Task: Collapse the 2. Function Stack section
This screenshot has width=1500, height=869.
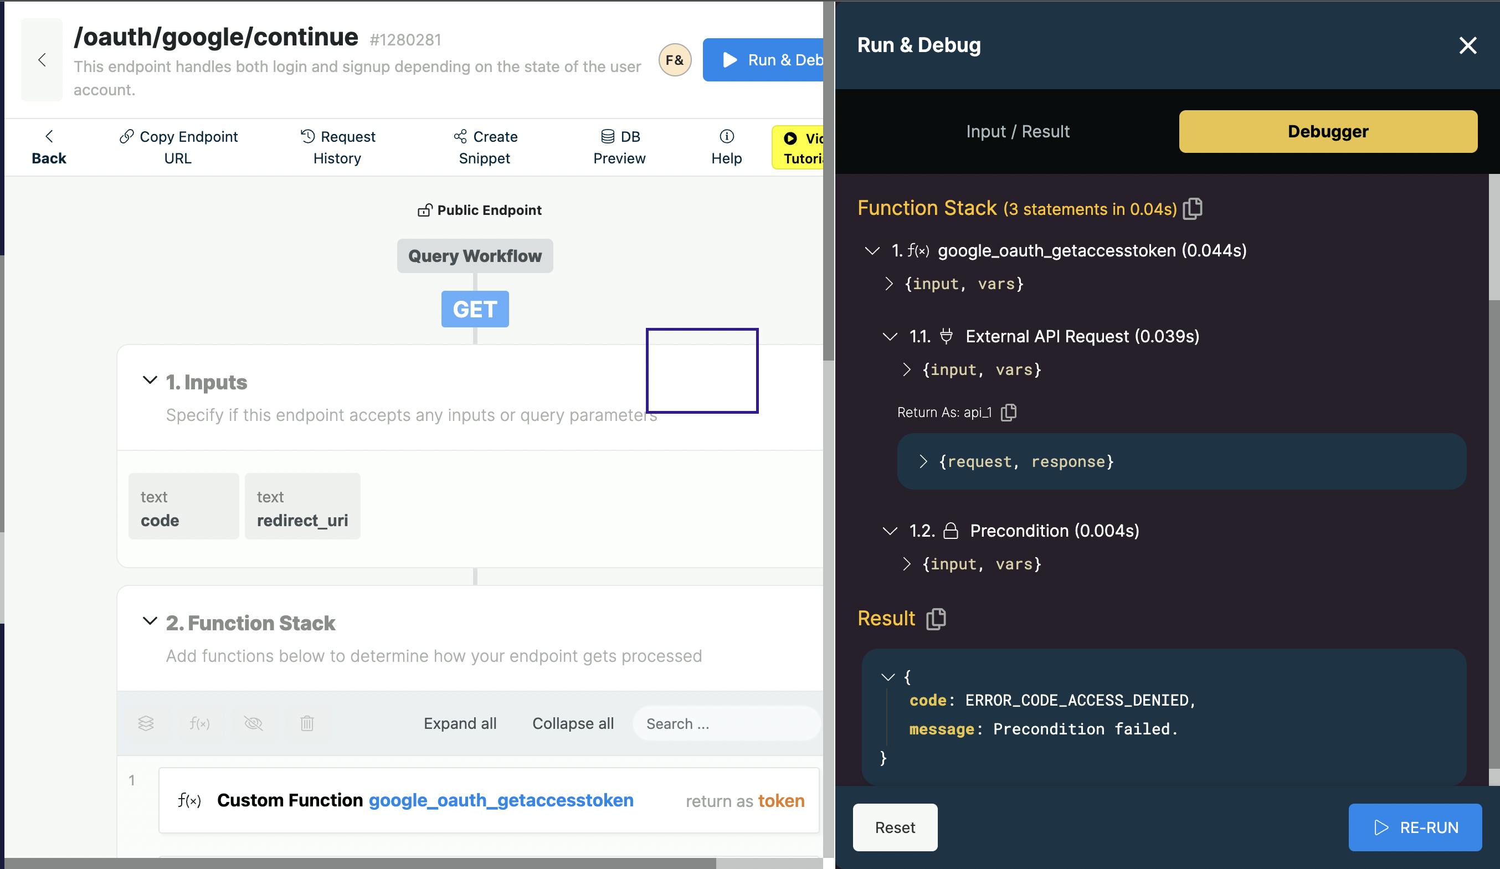Action: 150,621
